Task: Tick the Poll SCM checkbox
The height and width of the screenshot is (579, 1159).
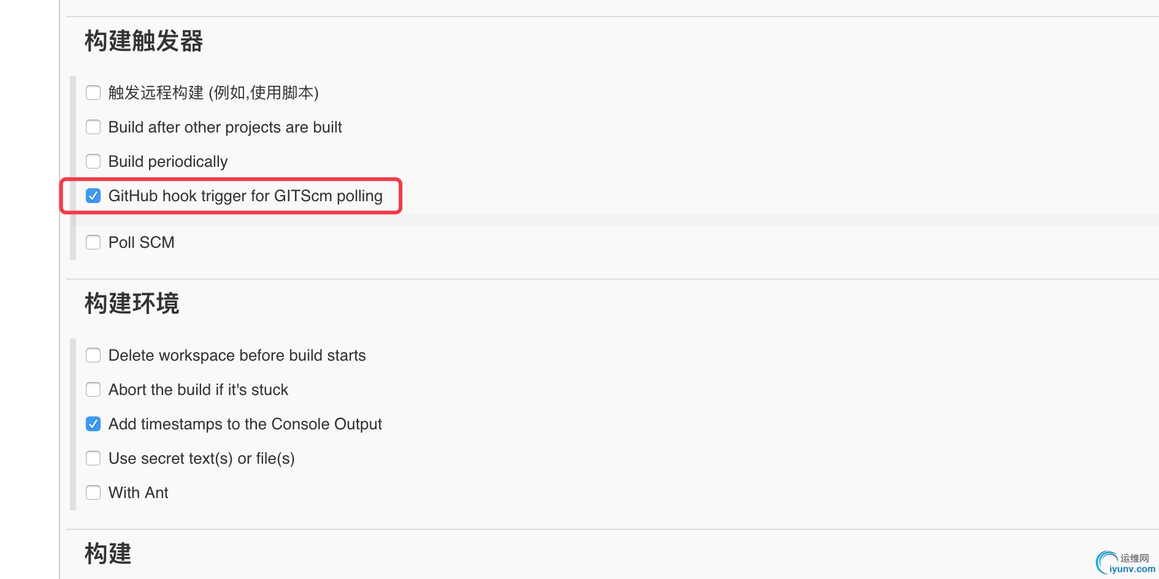Action: click(93, 242)
